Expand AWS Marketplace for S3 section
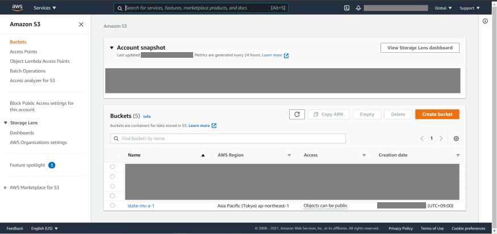The height and width of the screenshot is (234, 497). click(6, 188)
